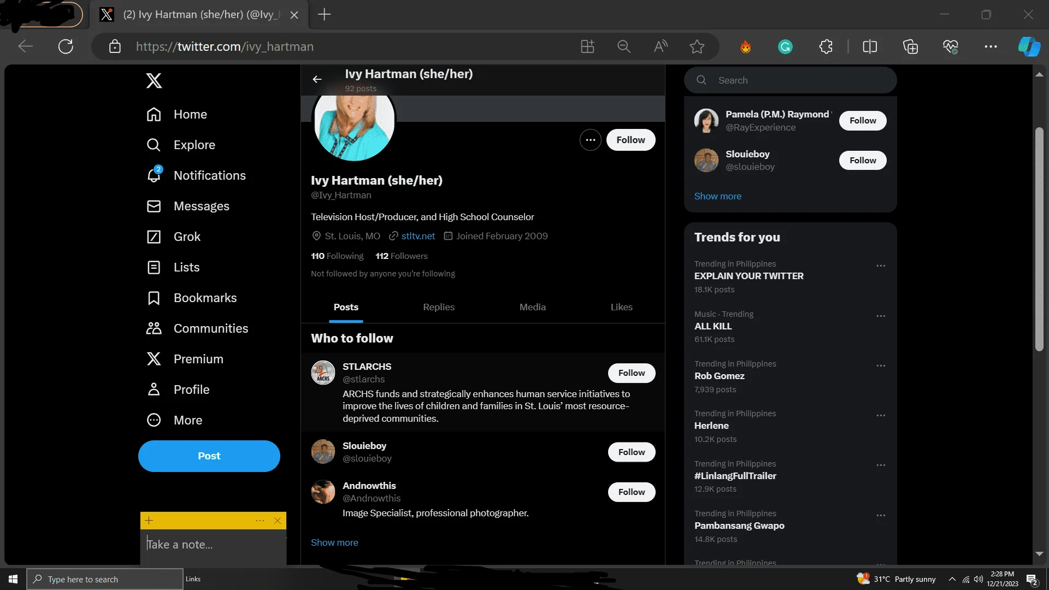Open browser Collections icon
The image size is (1049, 590).
(910, 46)
